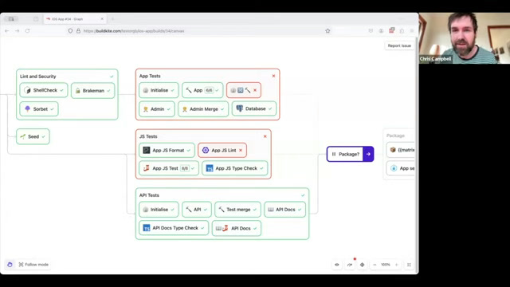This screenshot has height=287, width=510.
Task: Click the shield tracking protection icon
Action: [x=70, y=31]
